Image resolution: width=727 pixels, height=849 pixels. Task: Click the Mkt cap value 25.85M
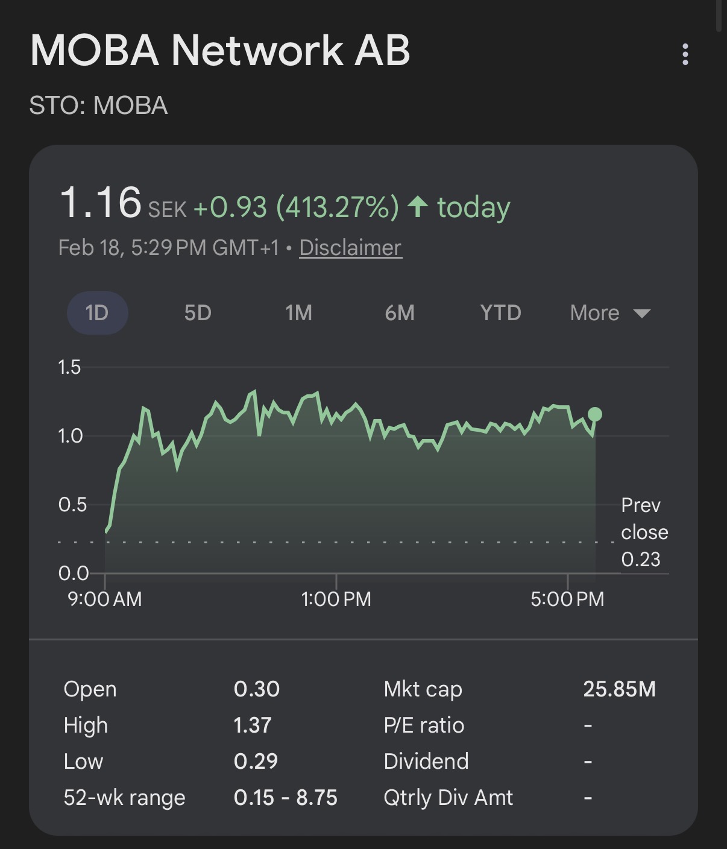point(619,689)
